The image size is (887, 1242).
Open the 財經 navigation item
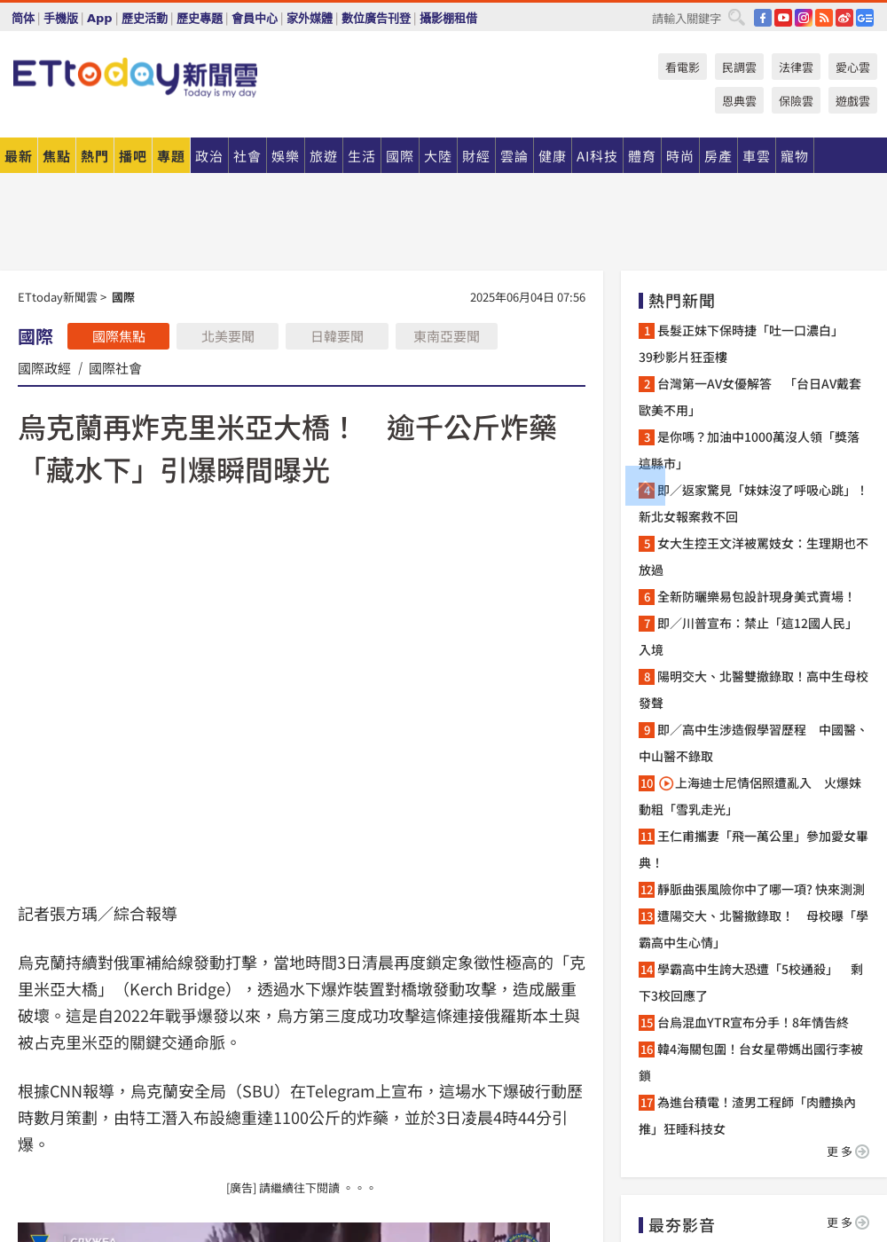pyautogui.click(x=476, y=156)
